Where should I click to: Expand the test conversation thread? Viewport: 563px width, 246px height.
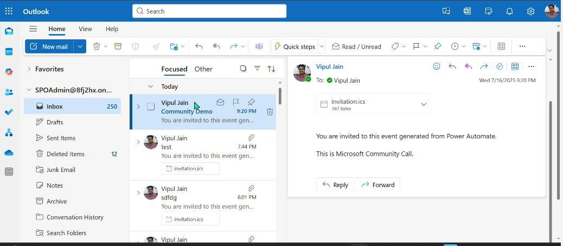click(138, 142)
